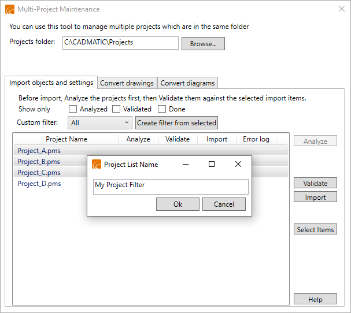Open the Custom filter dropdown

[x=100, y=123]
